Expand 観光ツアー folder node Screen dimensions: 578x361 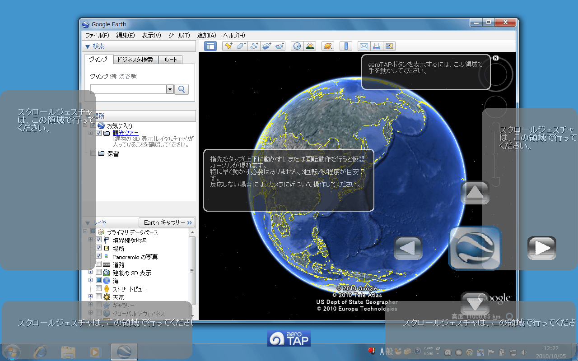coord(91,133)
